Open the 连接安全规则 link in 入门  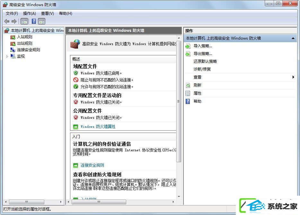tap(92, 165)
